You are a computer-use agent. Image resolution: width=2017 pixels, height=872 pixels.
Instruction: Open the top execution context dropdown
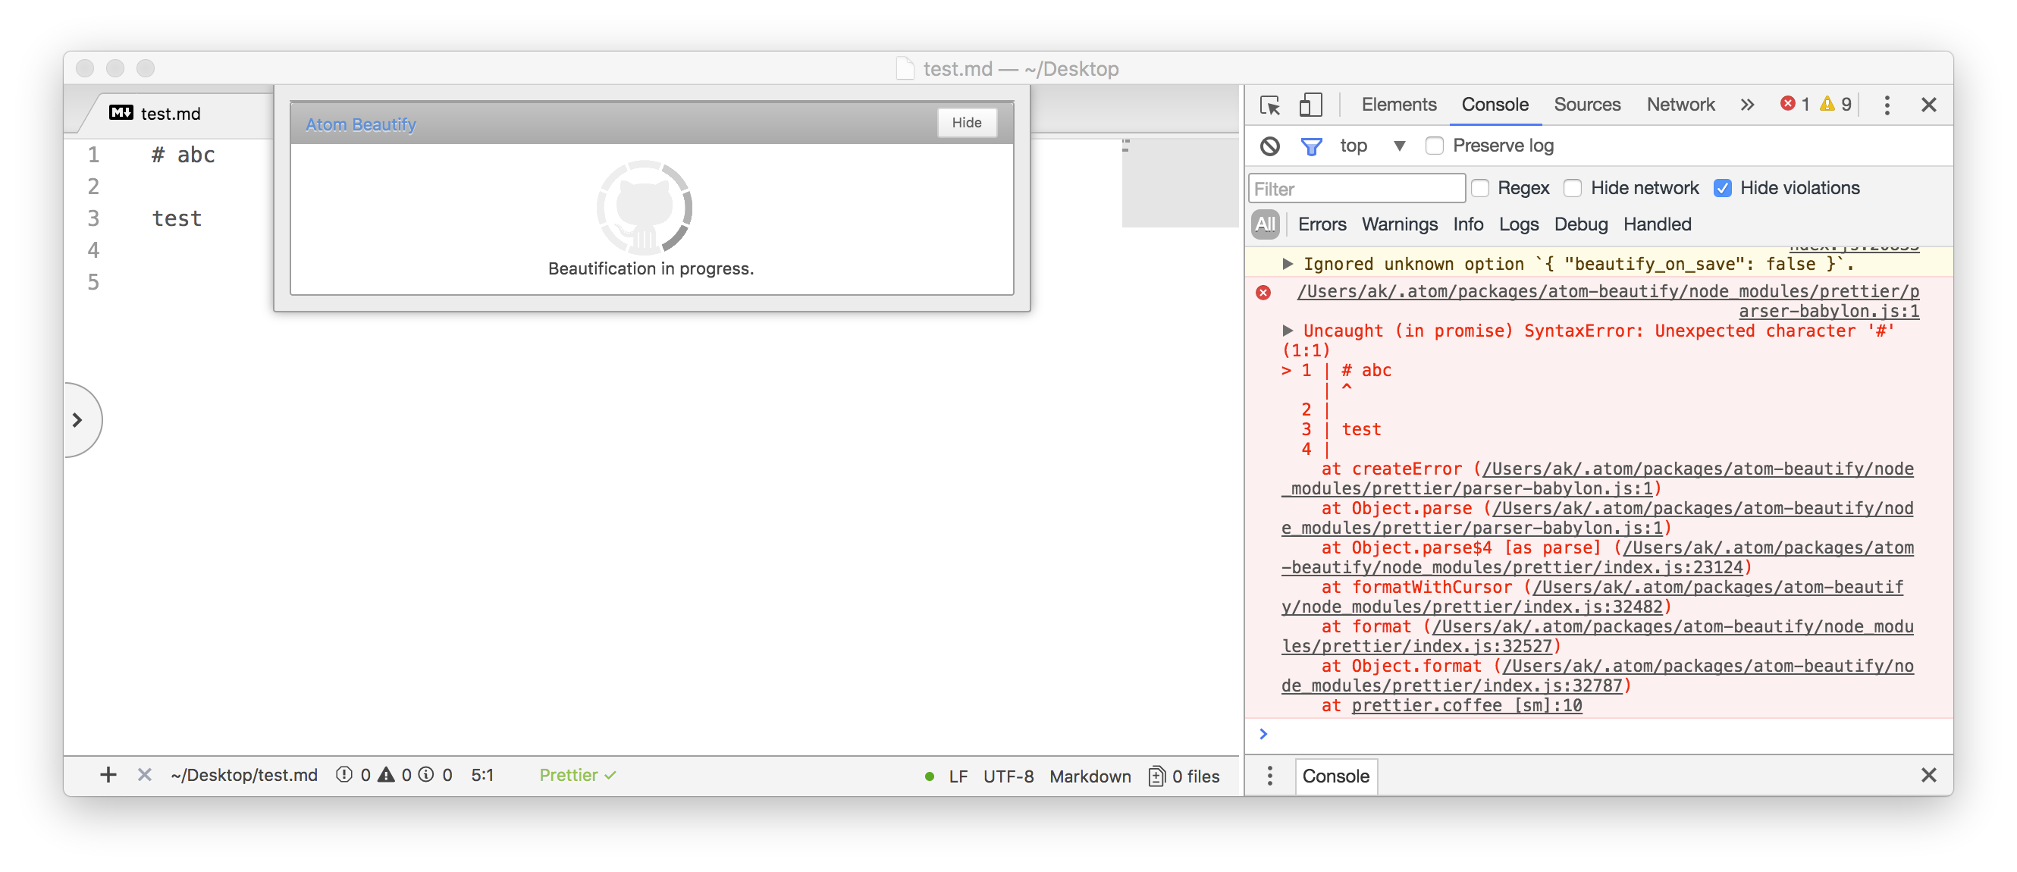[x=1372, y=146]
